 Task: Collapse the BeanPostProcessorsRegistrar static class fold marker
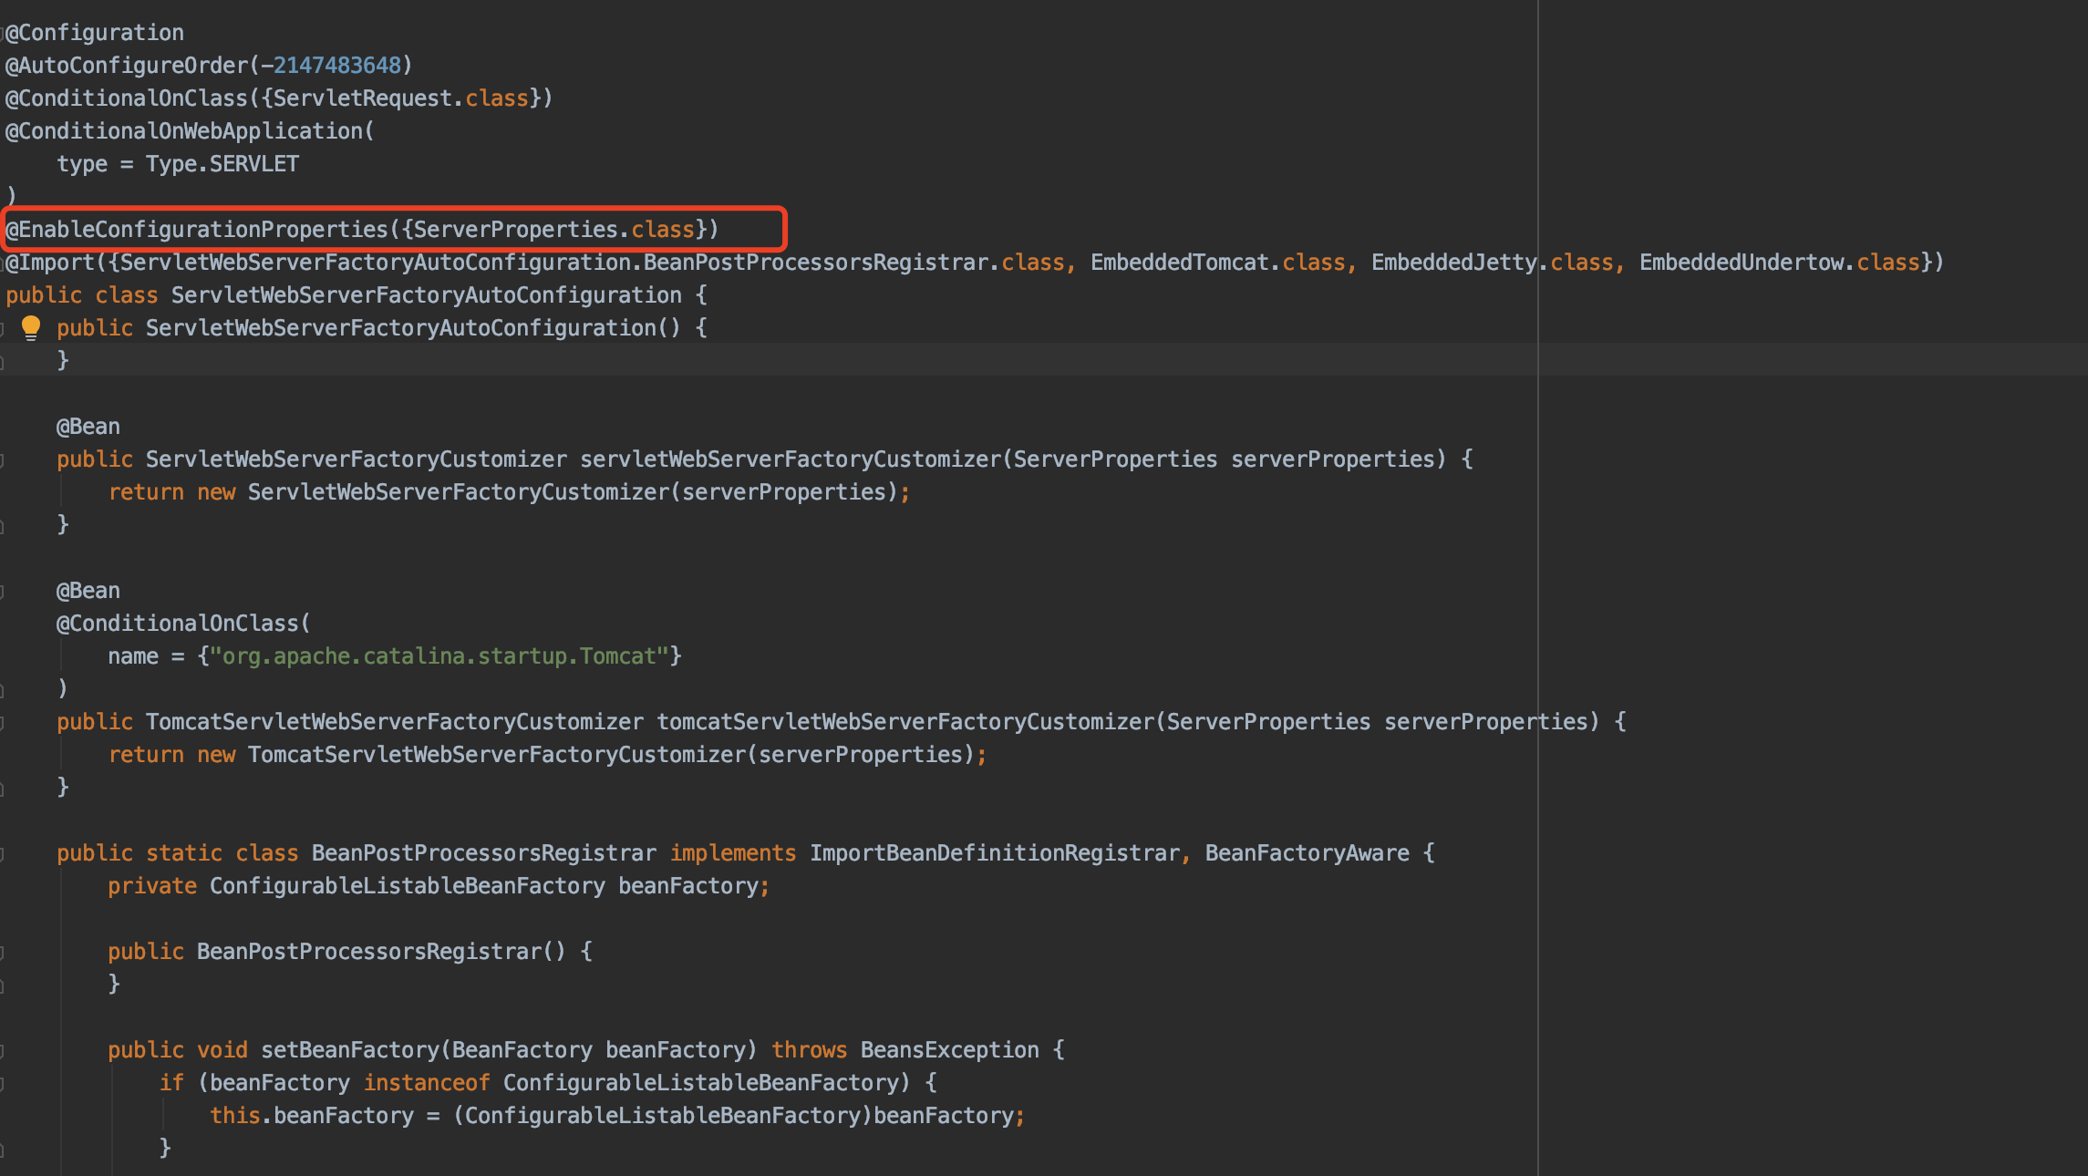(x=3, y=854)
